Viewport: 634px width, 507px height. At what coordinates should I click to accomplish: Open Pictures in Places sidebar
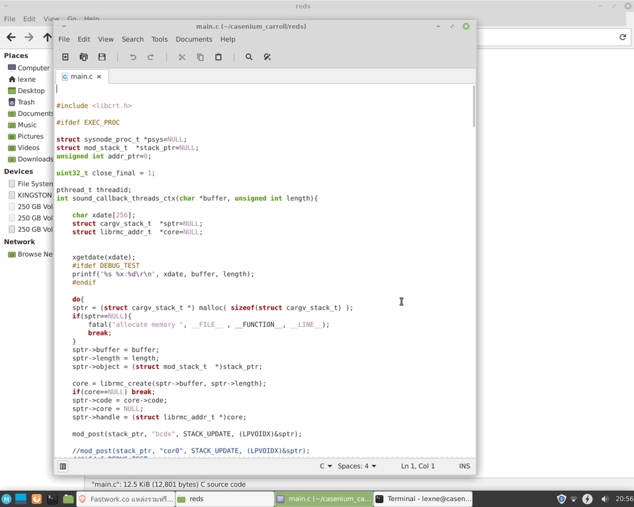[26, 136]
